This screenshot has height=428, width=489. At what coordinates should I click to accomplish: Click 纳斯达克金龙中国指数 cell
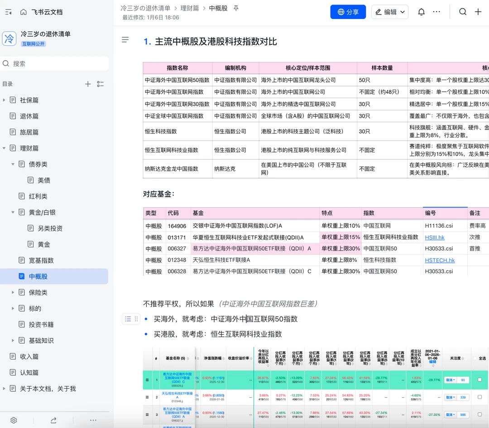click(x=177, y=169)
